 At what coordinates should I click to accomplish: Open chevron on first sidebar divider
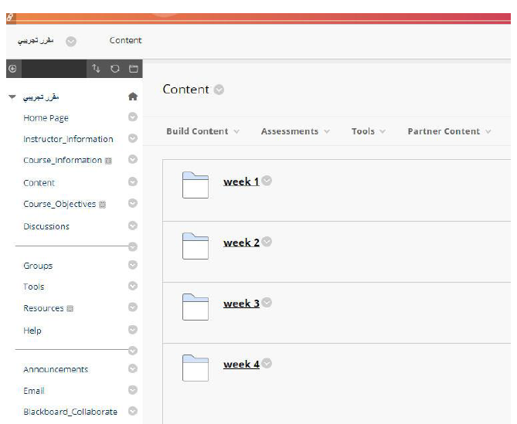[x=133, y=247]
